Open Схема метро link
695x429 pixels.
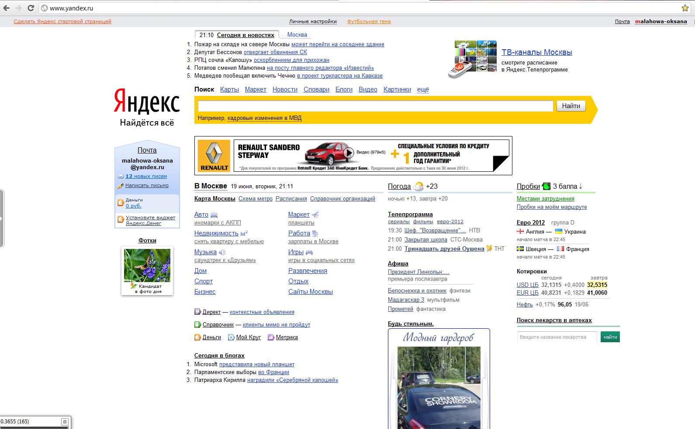coord(256,198)
